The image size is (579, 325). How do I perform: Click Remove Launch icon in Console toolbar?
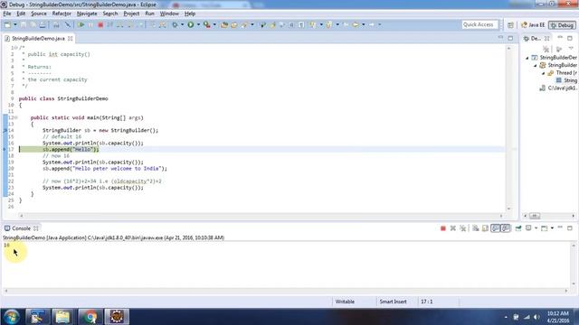click(453, 228)
